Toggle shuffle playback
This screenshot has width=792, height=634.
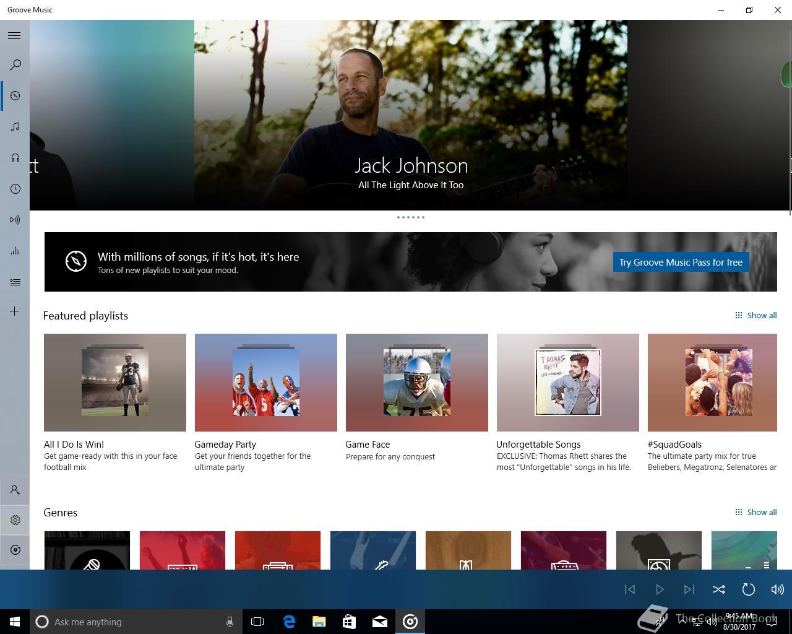[718, 589]
